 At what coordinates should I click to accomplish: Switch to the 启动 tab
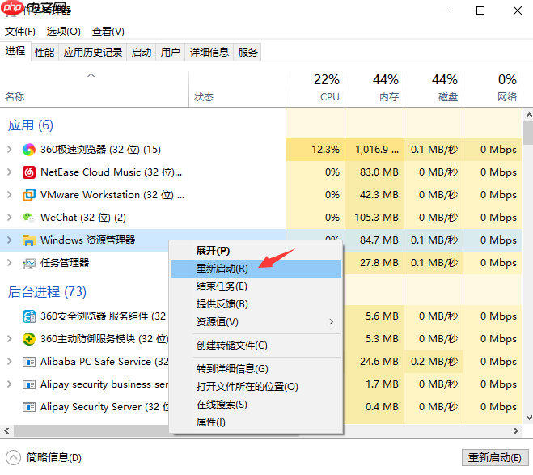point(142,53)
